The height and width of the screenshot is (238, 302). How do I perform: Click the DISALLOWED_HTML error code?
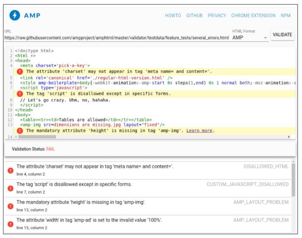click(266, 167)
